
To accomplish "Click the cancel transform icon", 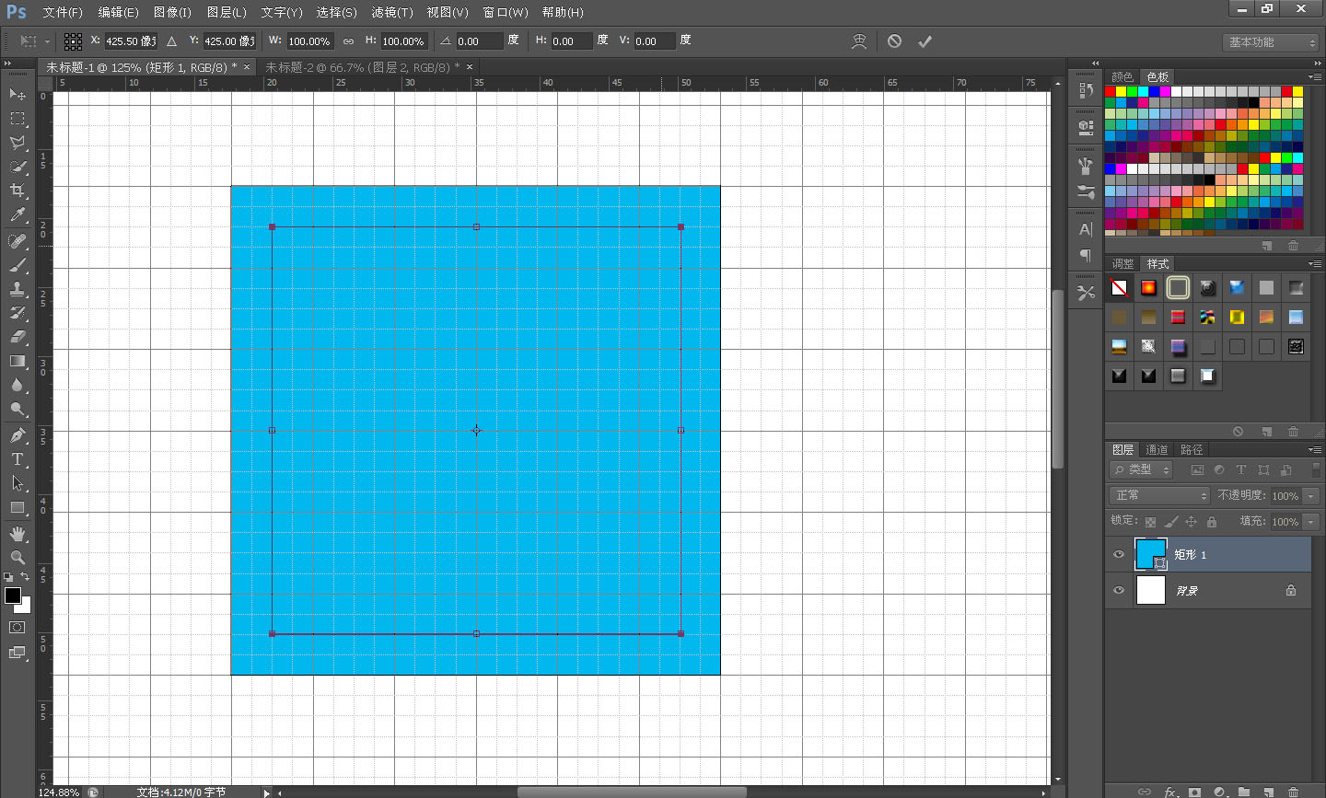I will (x=894, y=40).
